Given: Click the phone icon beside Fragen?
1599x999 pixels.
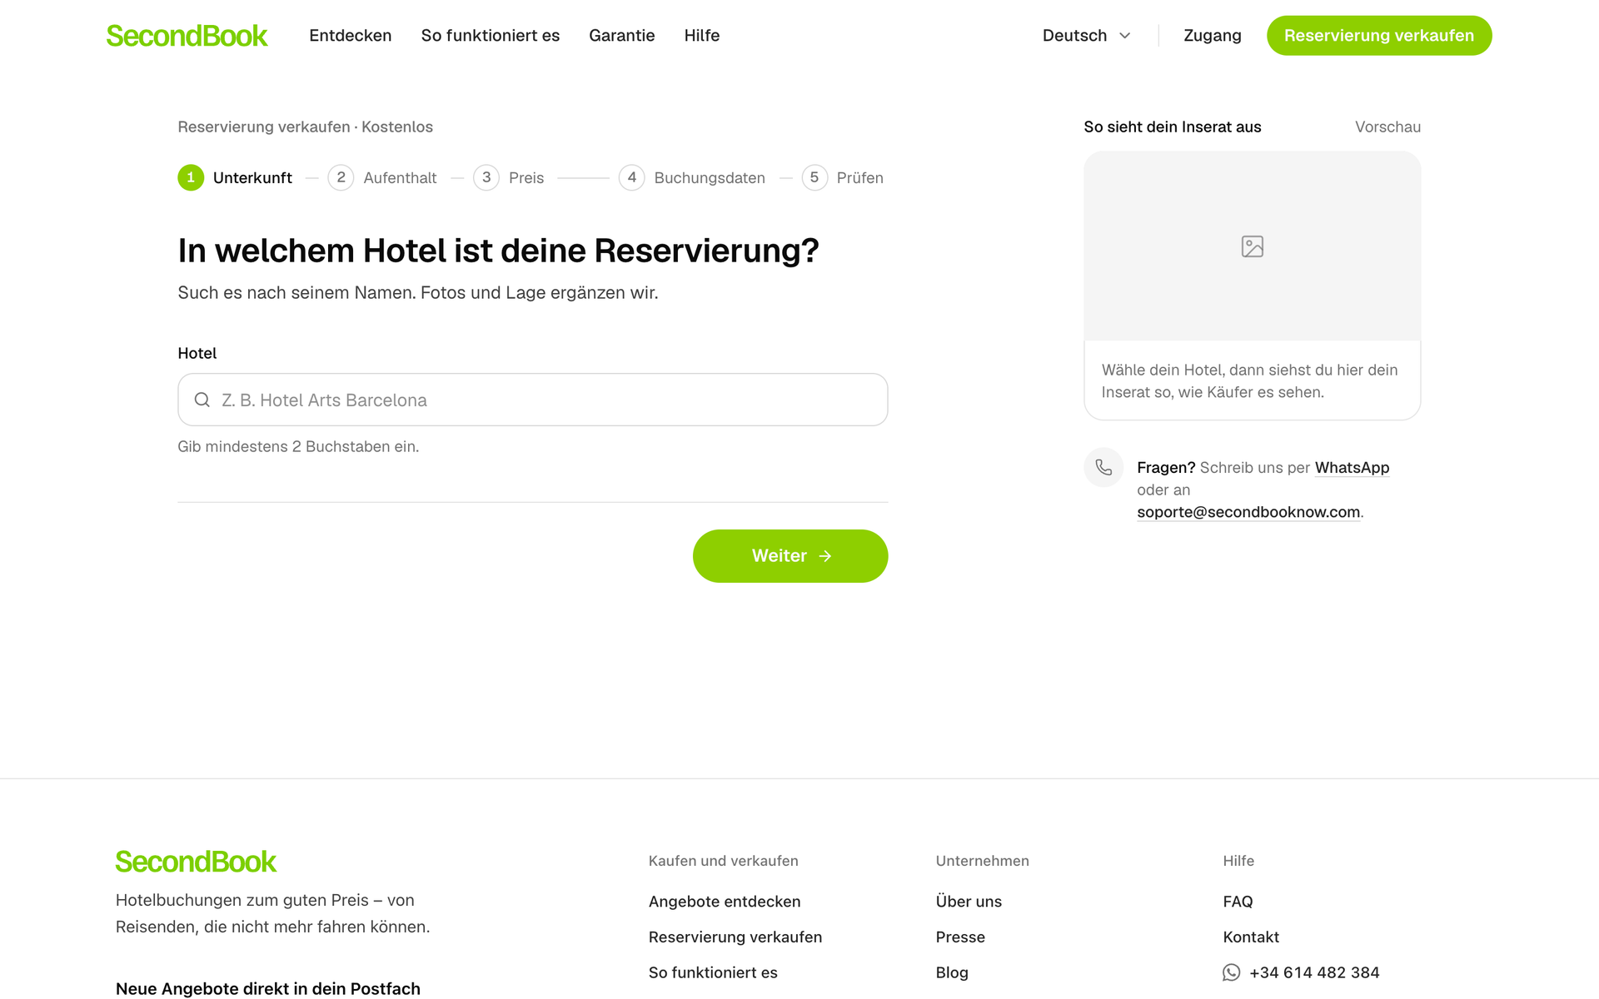Looking at the screenshot, I should (1103, 468).
